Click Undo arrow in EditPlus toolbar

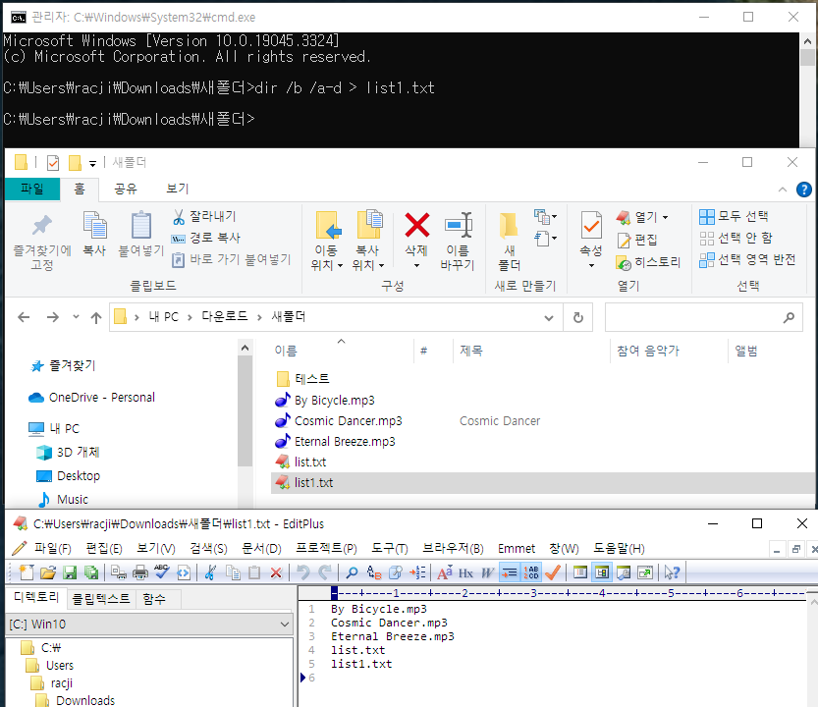point(303,572)
